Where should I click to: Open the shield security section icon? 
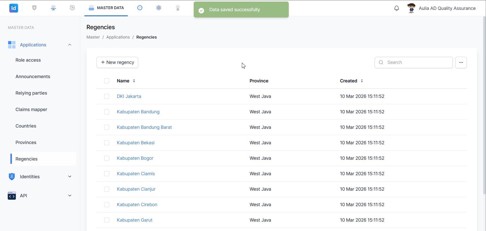point(34,8)
